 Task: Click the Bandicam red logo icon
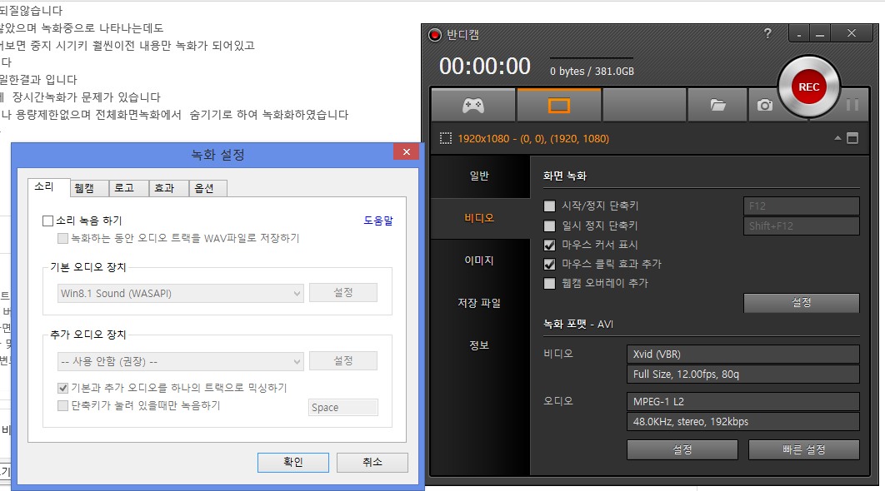[435, 35]
